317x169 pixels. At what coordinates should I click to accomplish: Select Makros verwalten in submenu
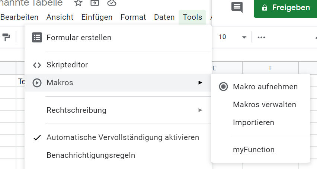pyautogui.click(x=264, y=105)
